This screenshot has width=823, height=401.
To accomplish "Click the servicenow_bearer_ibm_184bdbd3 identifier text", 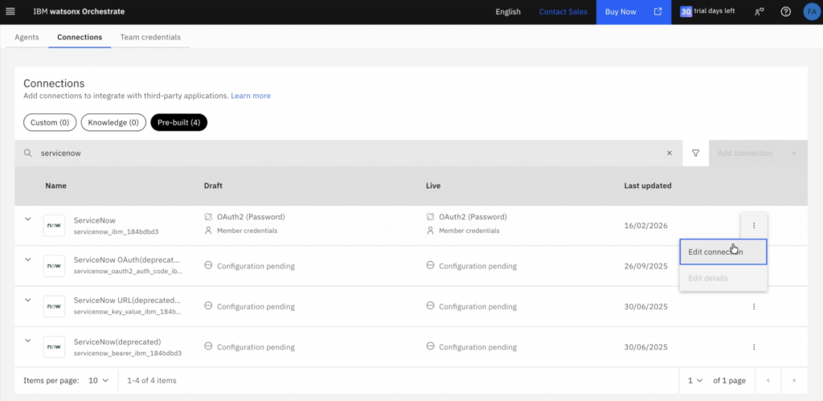I will tap(128, 354).
